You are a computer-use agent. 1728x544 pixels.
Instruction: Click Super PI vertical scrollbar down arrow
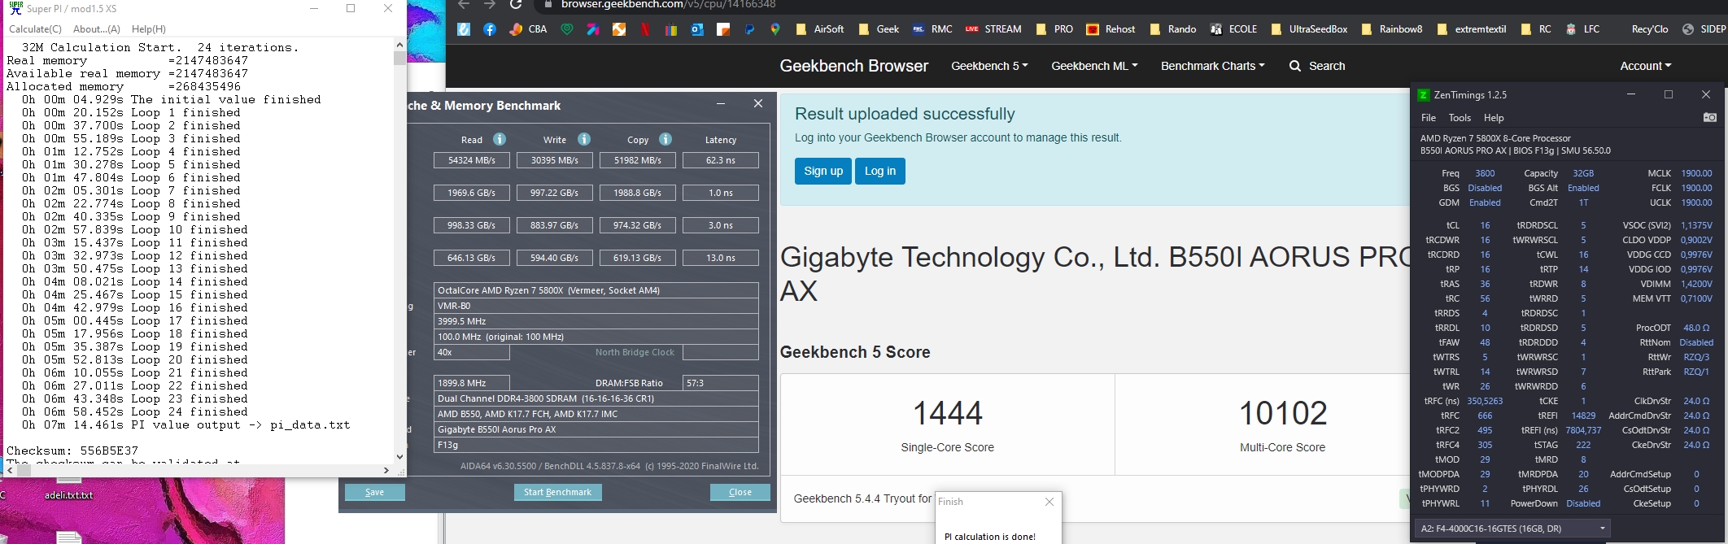tap(399, 457)
